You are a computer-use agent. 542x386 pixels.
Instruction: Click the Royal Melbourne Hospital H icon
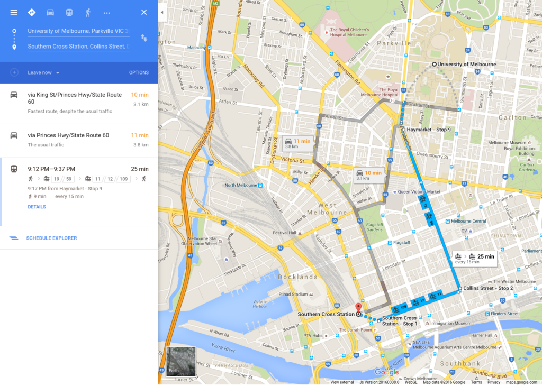click(x=392, y=100)
